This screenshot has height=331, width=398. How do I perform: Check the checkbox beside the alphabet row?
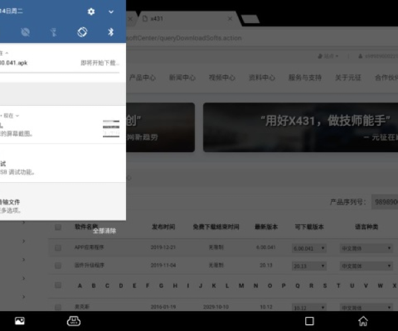[58, 285]
